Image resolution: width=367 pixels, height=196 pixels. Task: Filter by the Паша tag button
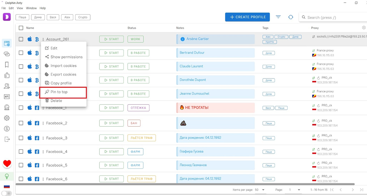coord(22,17)
